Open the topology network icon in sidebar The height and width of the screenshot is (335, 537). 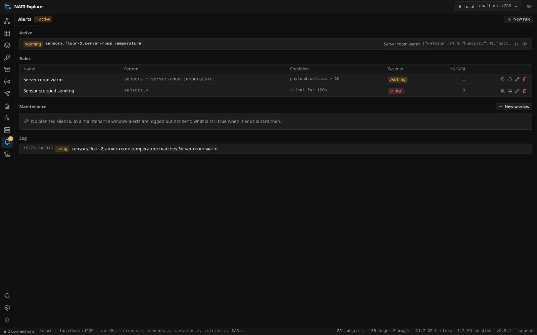[7, 21]
